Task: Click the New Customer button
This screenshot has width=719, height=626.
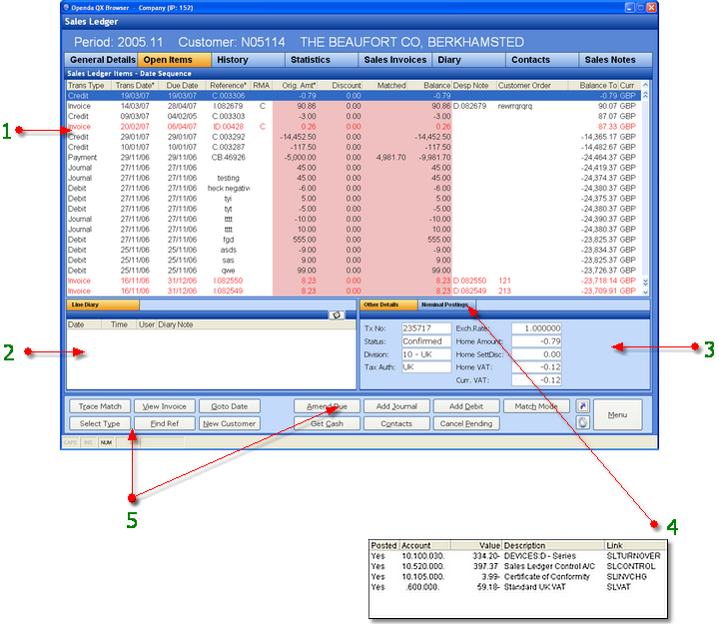Action: pos(230,423)
